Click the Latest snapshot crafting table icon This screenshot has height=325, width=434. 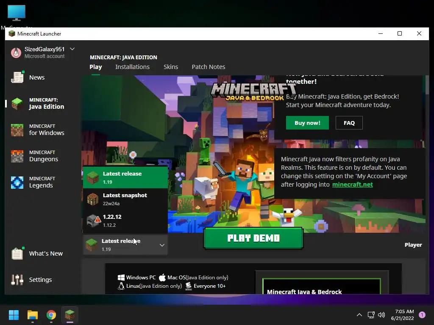tap(93, 199)
